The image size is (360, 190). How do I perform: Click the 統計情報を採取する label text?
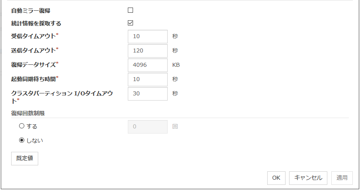[x=36, y=23]
